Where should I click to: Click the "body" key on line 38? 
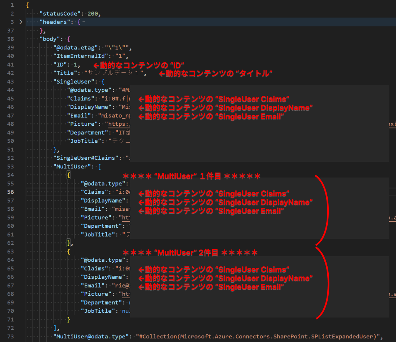coord(50,39)
